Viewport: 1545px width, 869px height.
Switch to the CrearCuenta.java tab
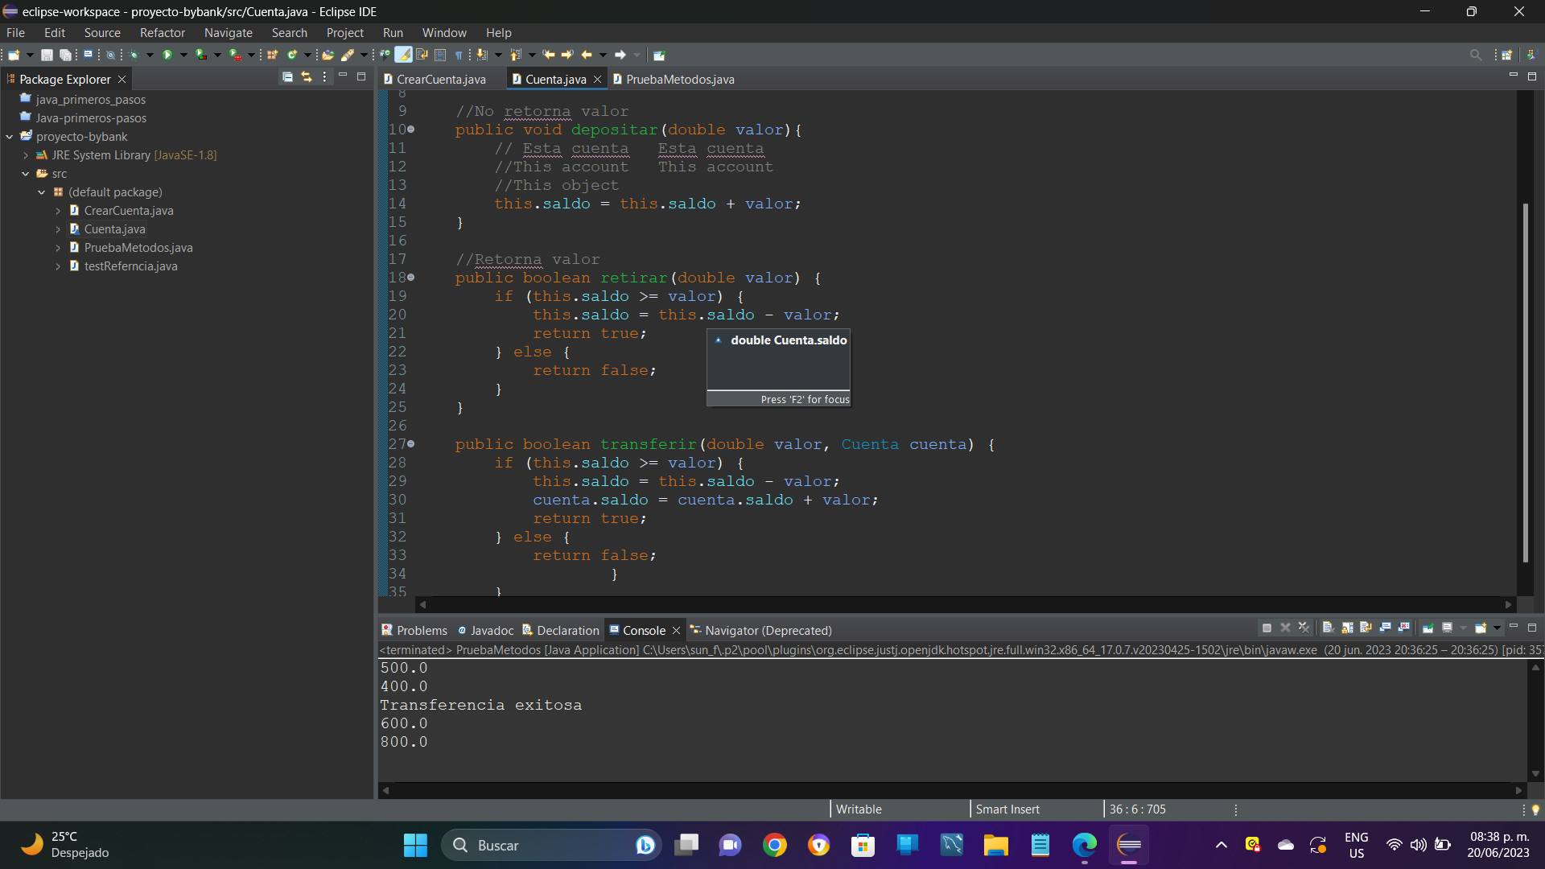[439, 79]
